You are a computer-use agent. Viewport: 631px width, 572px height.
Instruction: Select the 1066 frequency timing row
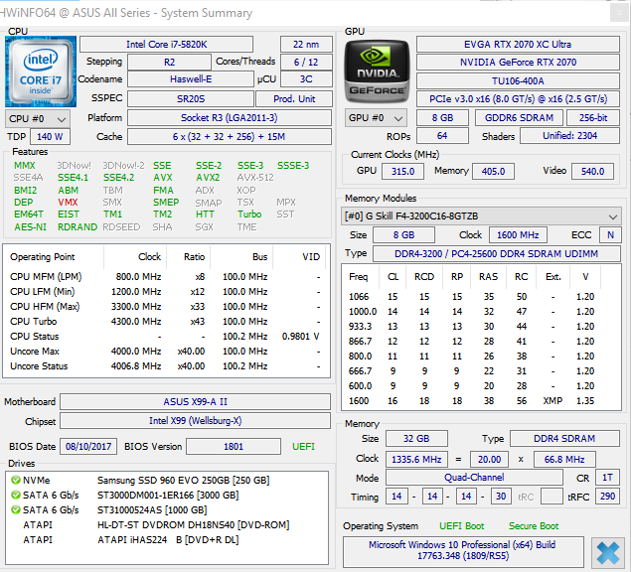(x=481, y=297)
